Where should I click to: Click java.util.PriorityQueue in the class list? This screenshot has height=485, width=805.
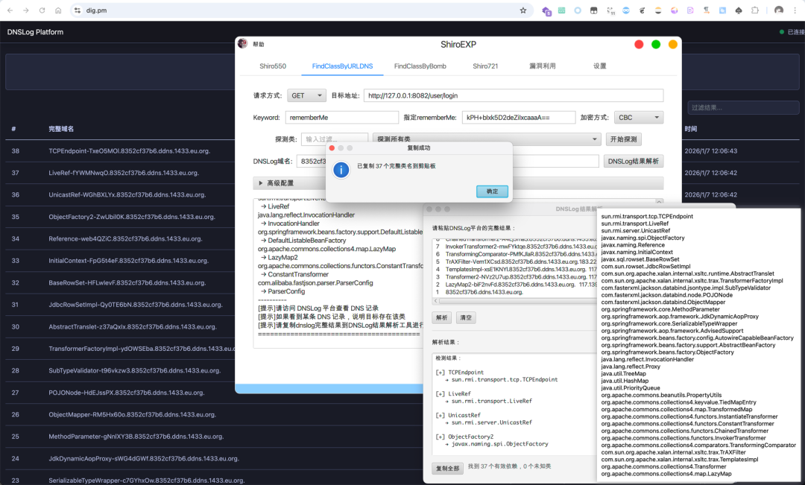click(631, 388)
